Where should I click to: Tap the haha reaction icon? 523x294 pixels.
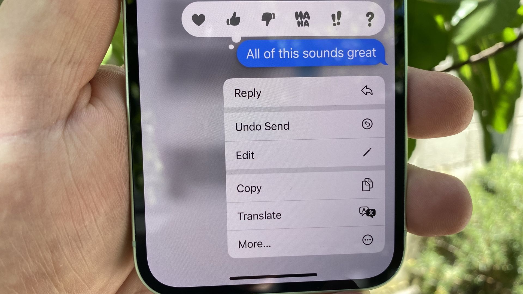(301, 20)
